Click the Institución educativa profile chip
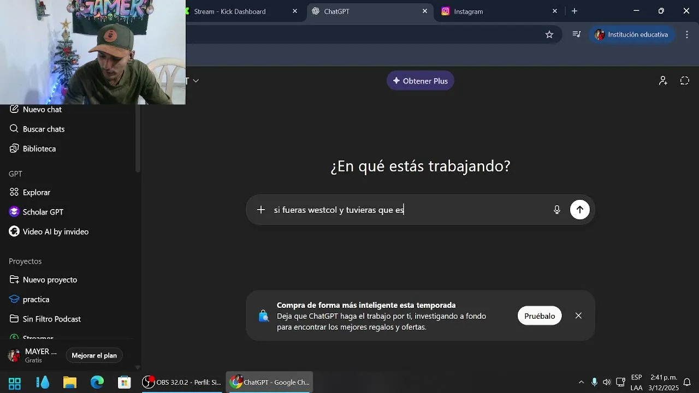Image resolution: width=699 pixels, height=393 pixels. [632, 34]
